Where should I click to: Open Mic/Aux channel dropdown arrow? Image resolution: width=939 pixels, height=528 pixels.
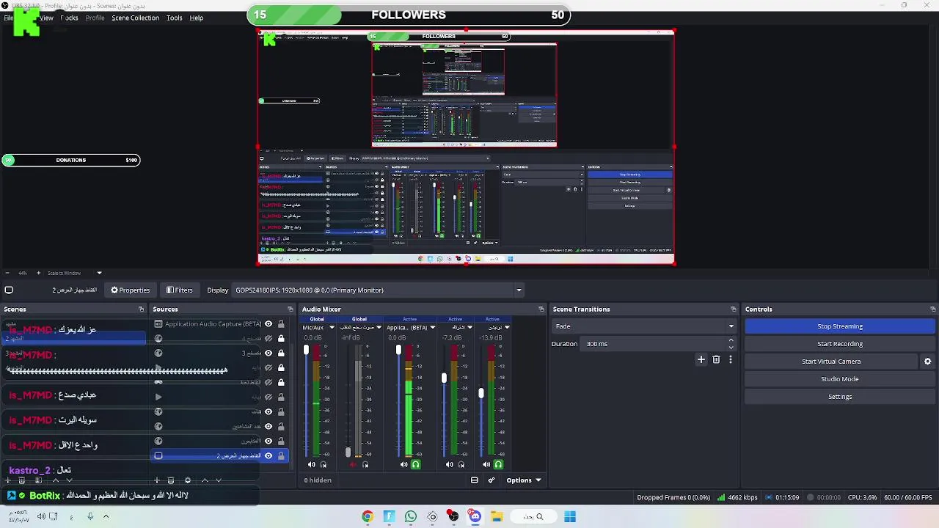coord(332,328)
